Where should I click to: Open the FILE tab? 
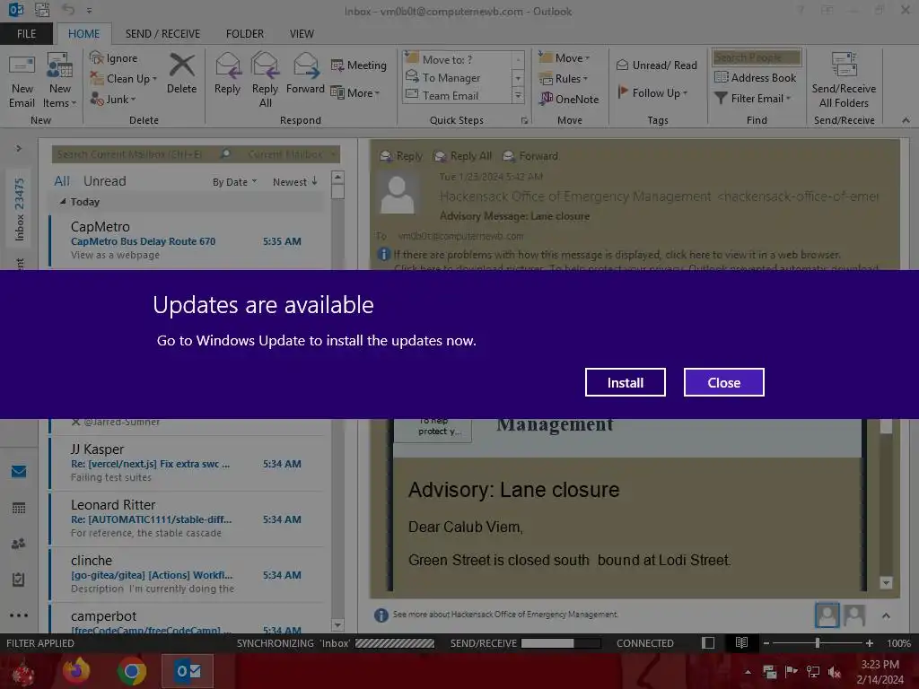pyautogui.click(x=26, y=34)
